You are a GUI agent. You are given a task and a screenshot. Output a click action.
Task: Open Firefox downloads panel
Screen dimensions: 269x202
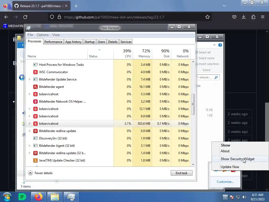[x=244, y=17]
